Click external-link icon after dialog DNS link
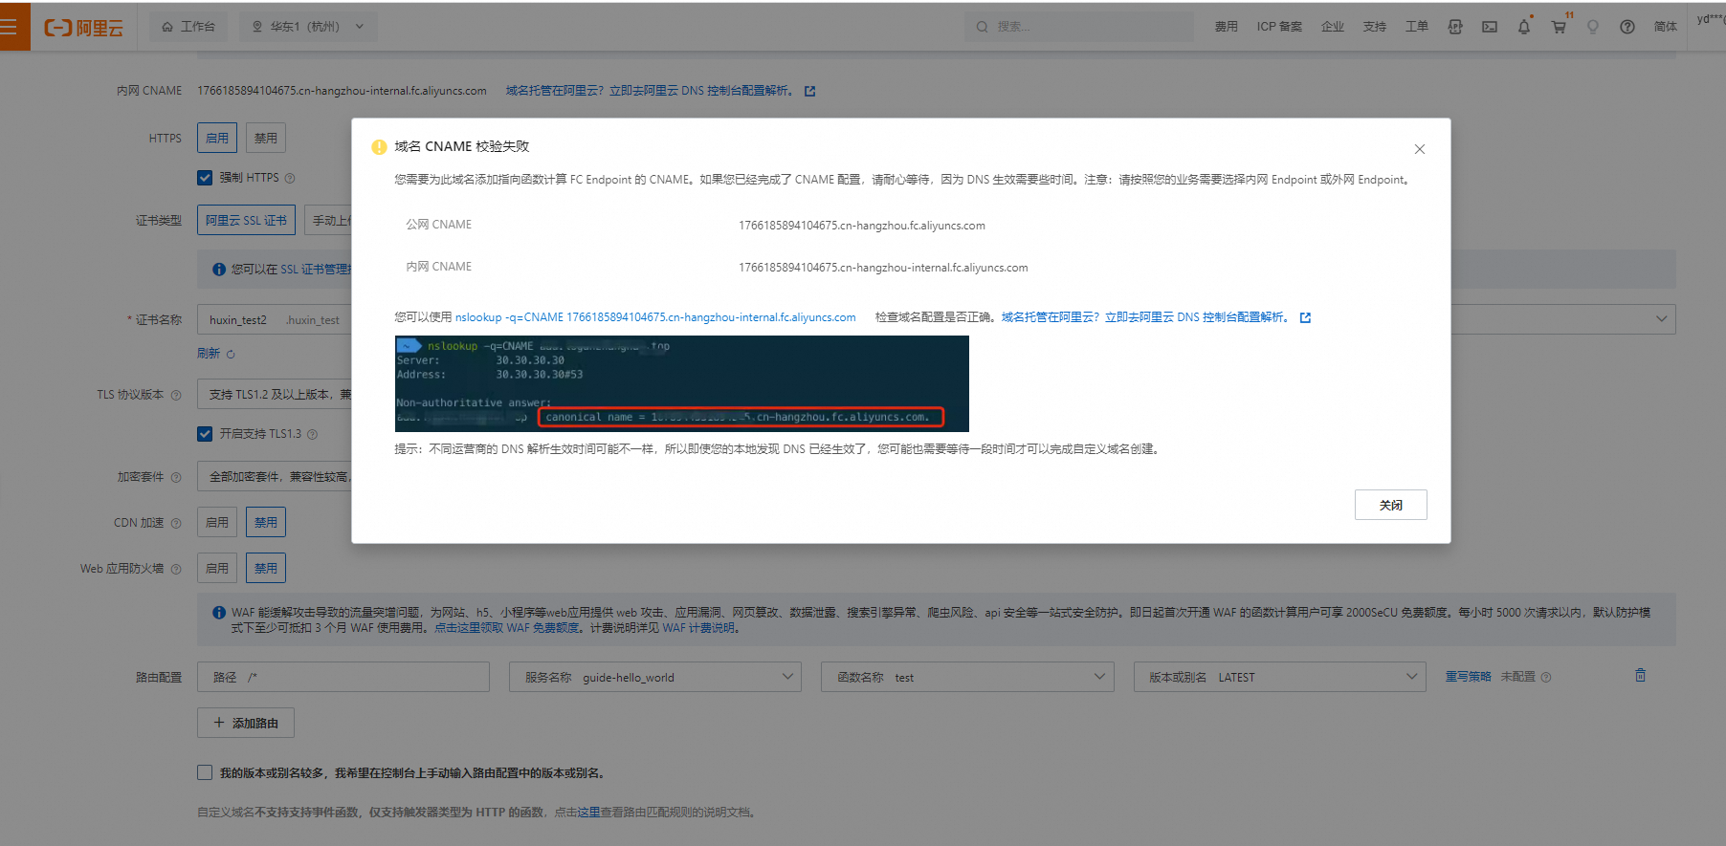This screenshot has width=1726, height=846. coord(1305,317)
